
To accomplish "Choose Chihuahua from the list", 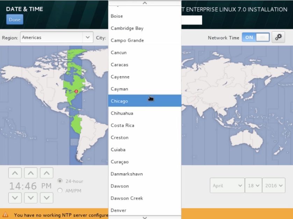I will click(145, 113).
